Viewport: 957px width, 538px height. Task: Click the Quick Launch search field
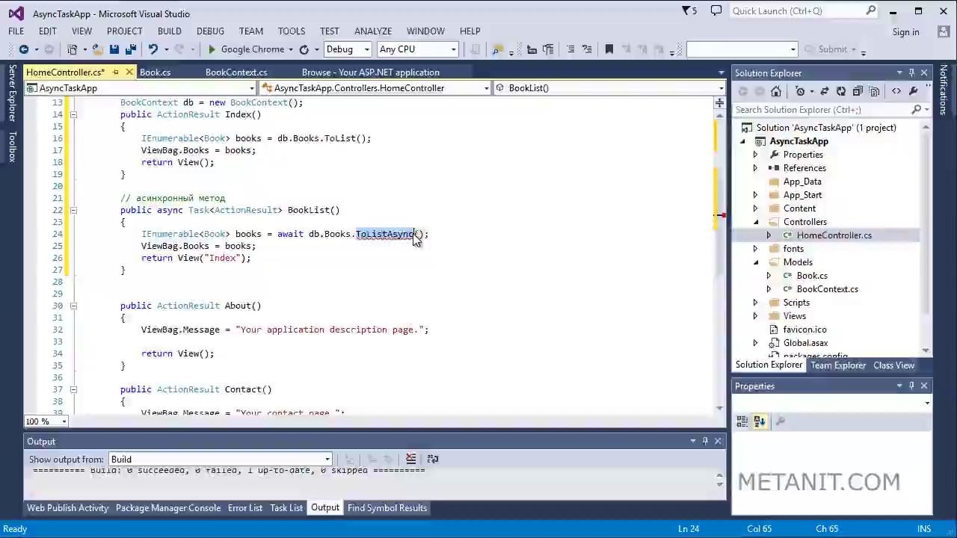coord(796,11)
